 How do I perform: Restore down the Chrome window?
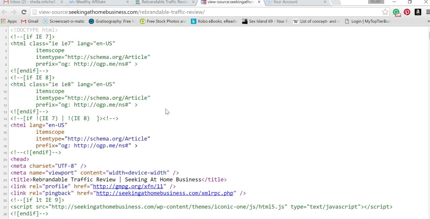pyautogui.click(x=410, y=2)
